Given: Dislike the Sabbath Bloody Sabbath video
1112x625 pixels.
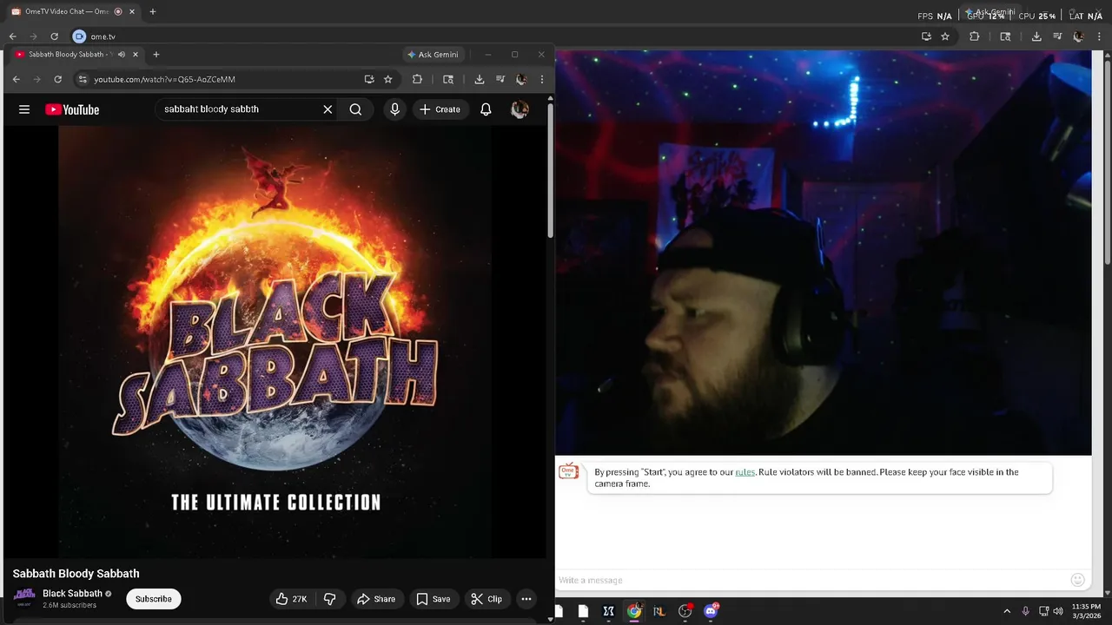Looking at the screenshot, I should point(329,599).
